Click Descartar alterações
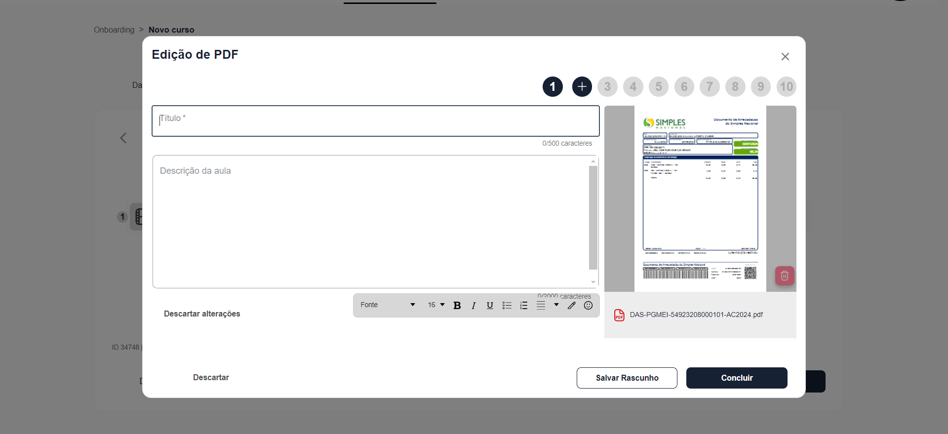The height and width of the screenshot is (434, 948). (202, 314)
